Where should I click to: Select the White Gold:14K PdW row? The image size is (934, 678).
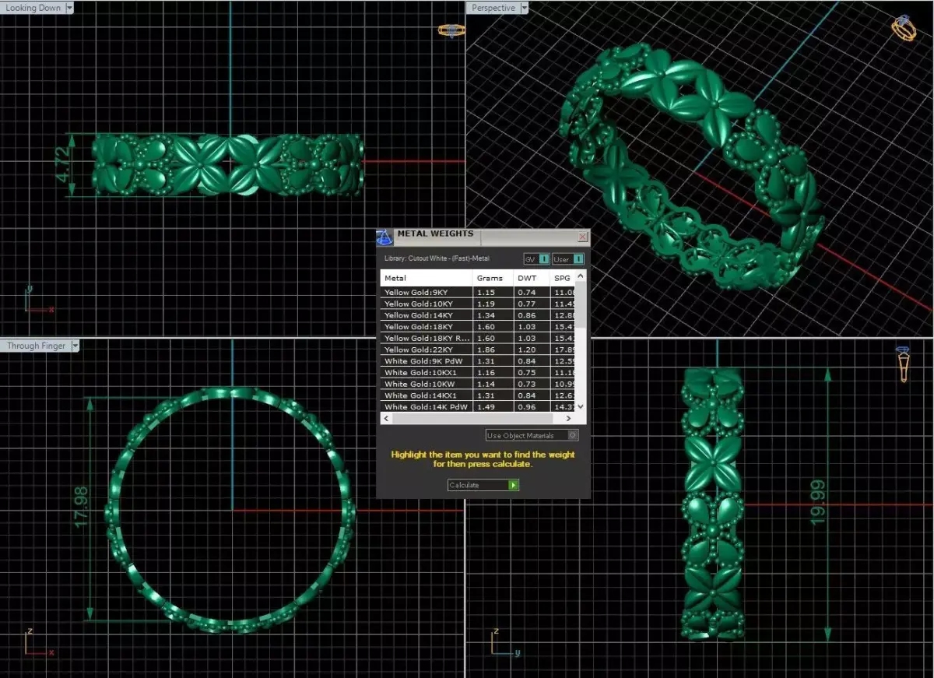click(478, 406)
